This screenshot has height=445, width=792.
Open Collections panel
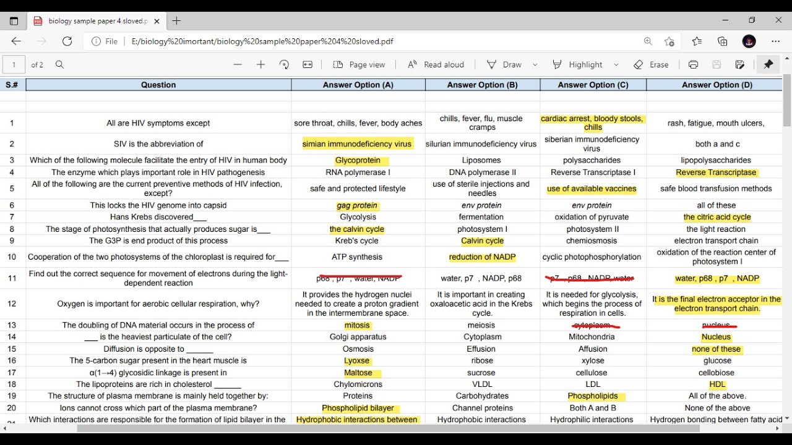723,41
